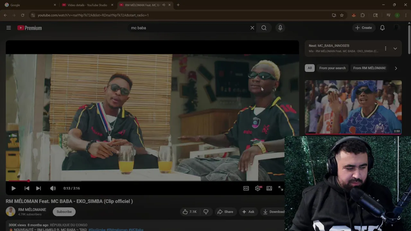This screenshot has width=411, height=231.
Task: Play the video with play button
Action: (13, 188)
